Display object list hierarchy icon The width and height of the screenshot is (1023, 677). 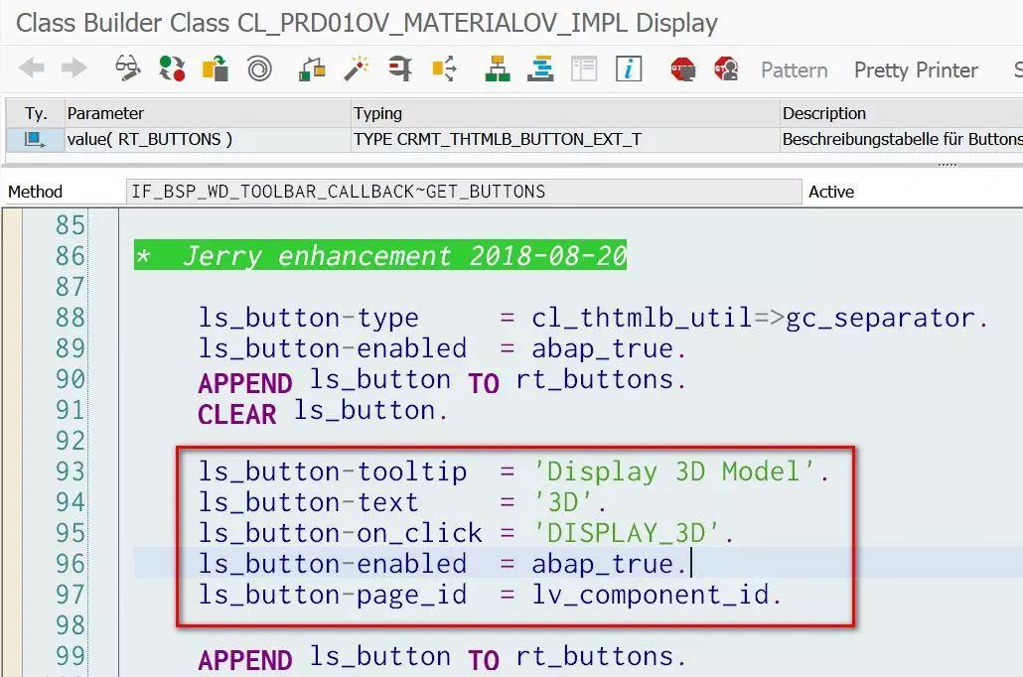click(498, 68)
